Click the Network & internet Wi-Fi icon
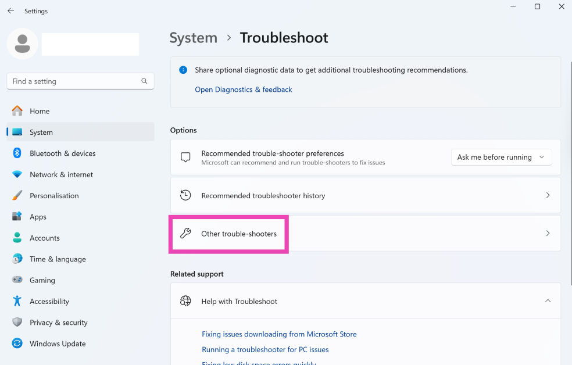The width and height of the screenshot is (572, 365). click(x=17, y=174)
